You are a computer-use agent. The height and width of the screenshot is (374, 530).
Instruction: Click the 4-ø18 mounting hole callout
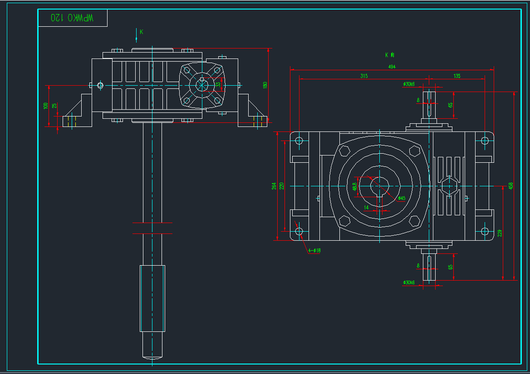[x=314, y=250]
